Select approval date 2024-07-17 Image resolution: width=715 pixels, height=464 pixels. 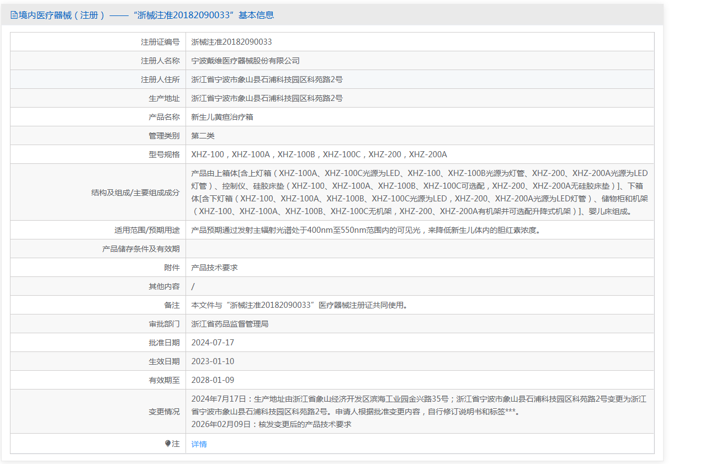pyautogui.click(x=213, y=343)
